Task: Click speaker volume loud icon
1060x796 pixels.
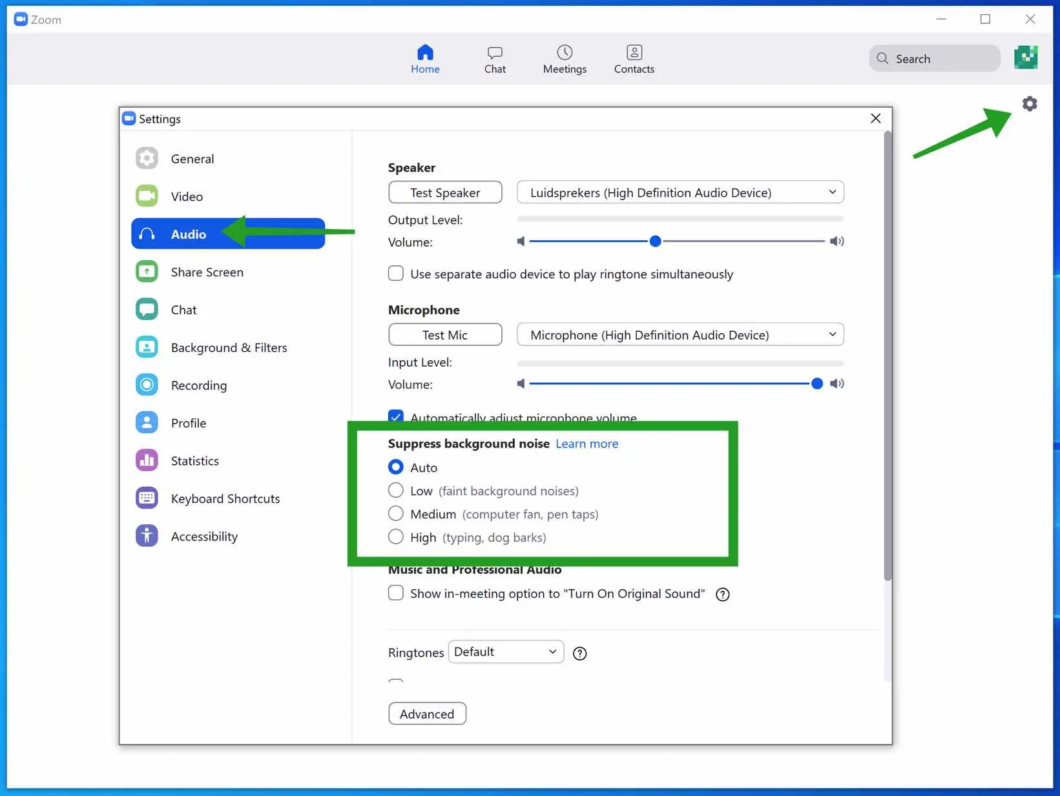Action: [837, 241]
